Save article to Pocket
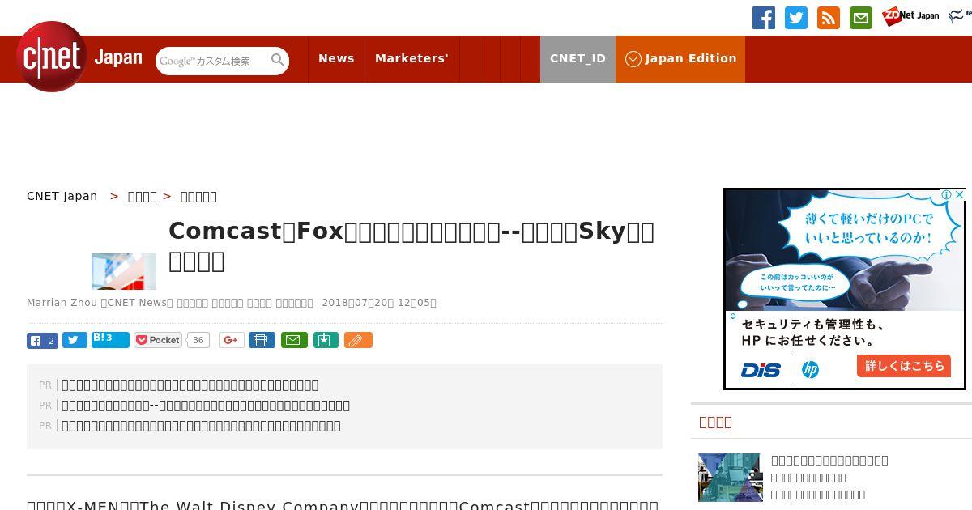Image resolution: width=972 pixels, height=510 pixels. [158, 340]
